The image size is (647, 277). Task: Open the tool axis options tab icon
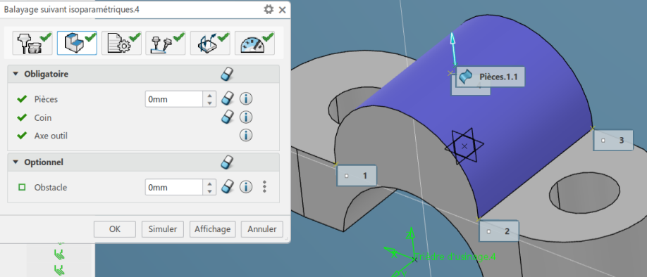pos(166,43)
